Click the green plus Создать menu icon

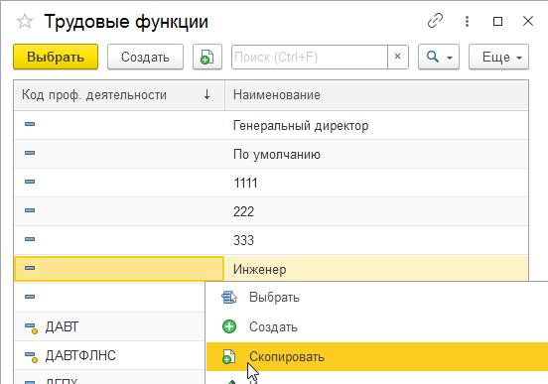coord(229,326)
